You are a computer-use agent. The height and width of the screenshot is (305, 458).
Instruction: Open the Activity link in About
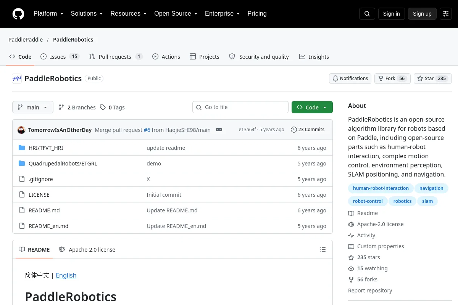[362, 235]
